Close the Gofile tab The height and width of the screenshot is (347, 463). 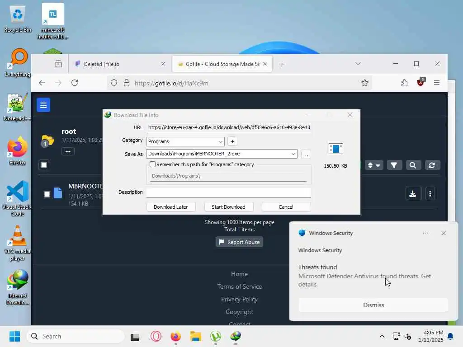pos(265,64)
